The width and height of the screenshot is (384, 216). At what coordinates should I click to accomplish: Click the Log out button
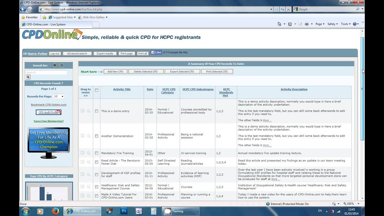coord(55,53)
